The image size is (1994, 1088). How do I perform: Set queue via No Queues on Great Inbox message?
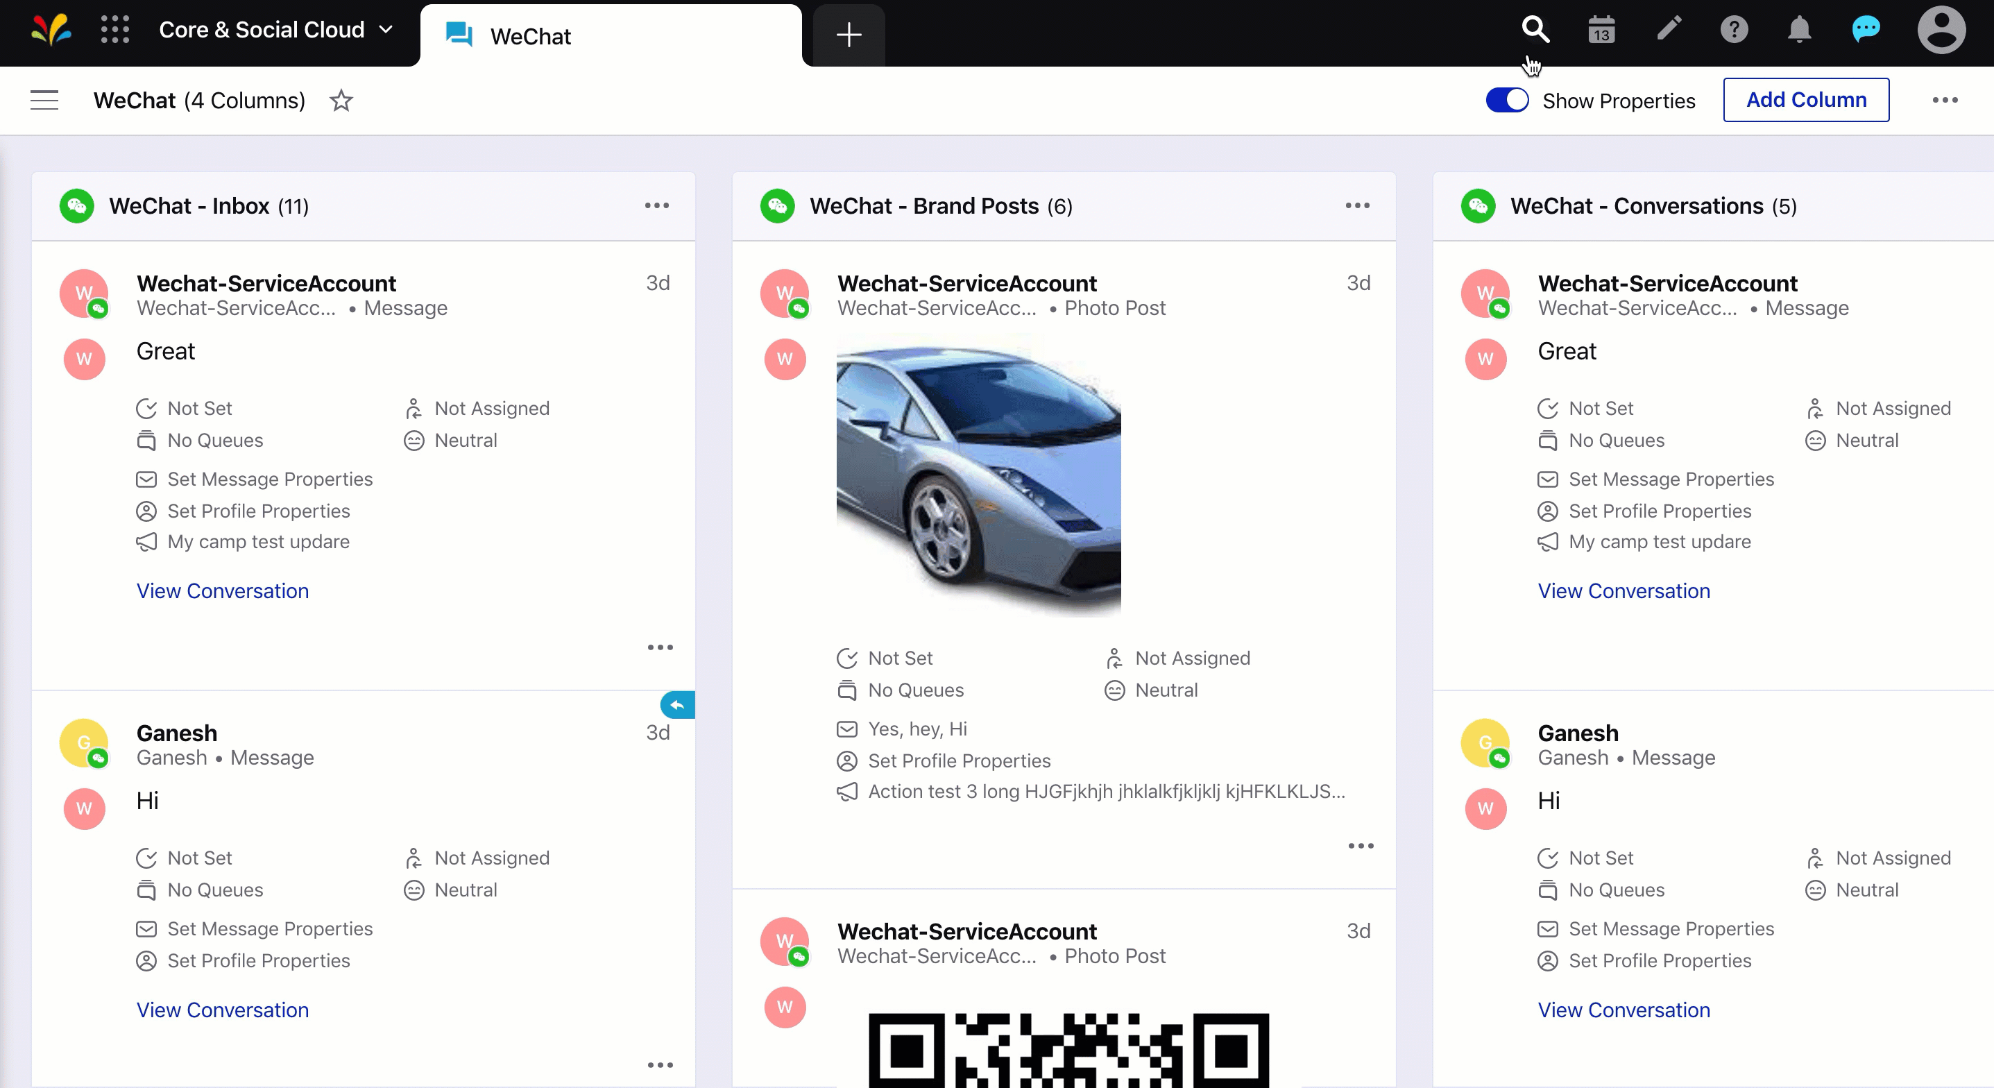200,440
